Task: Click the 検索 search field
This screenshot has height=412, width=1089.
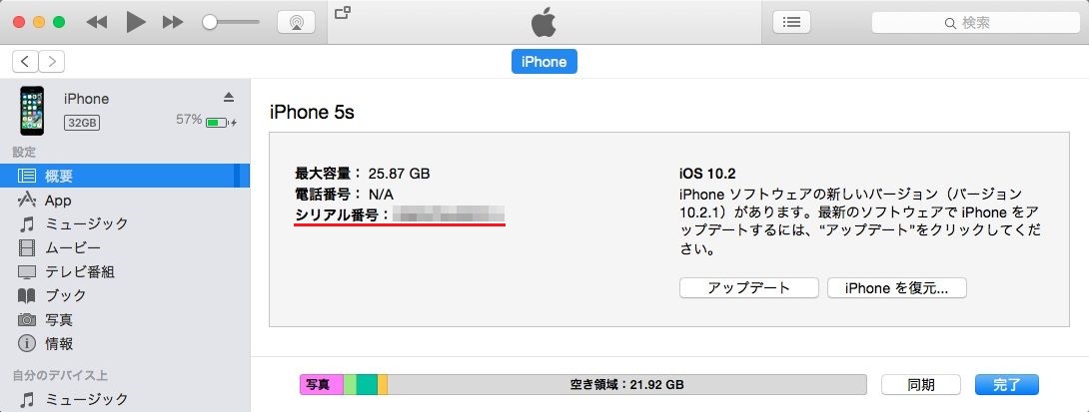Action: point(976,23)
